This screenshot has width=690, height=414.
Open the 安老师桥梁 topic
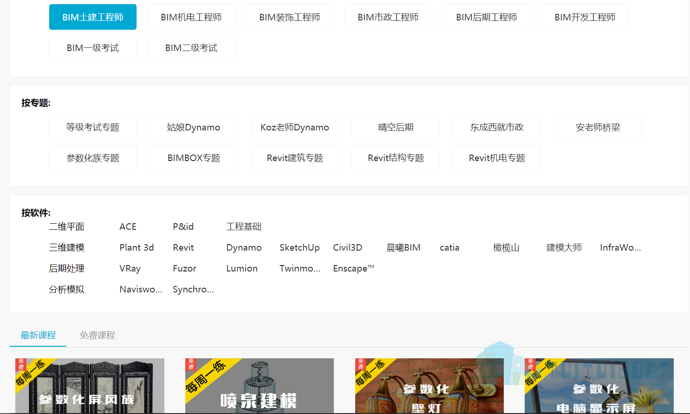(x=598, y=127)
